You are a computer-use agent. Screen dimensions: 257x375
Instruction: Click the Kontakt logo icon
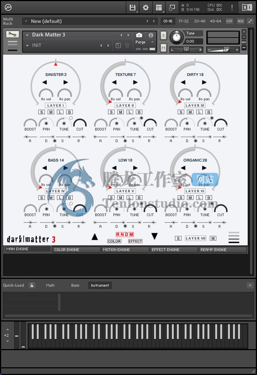pyautogui.click(x=8, y=8)
